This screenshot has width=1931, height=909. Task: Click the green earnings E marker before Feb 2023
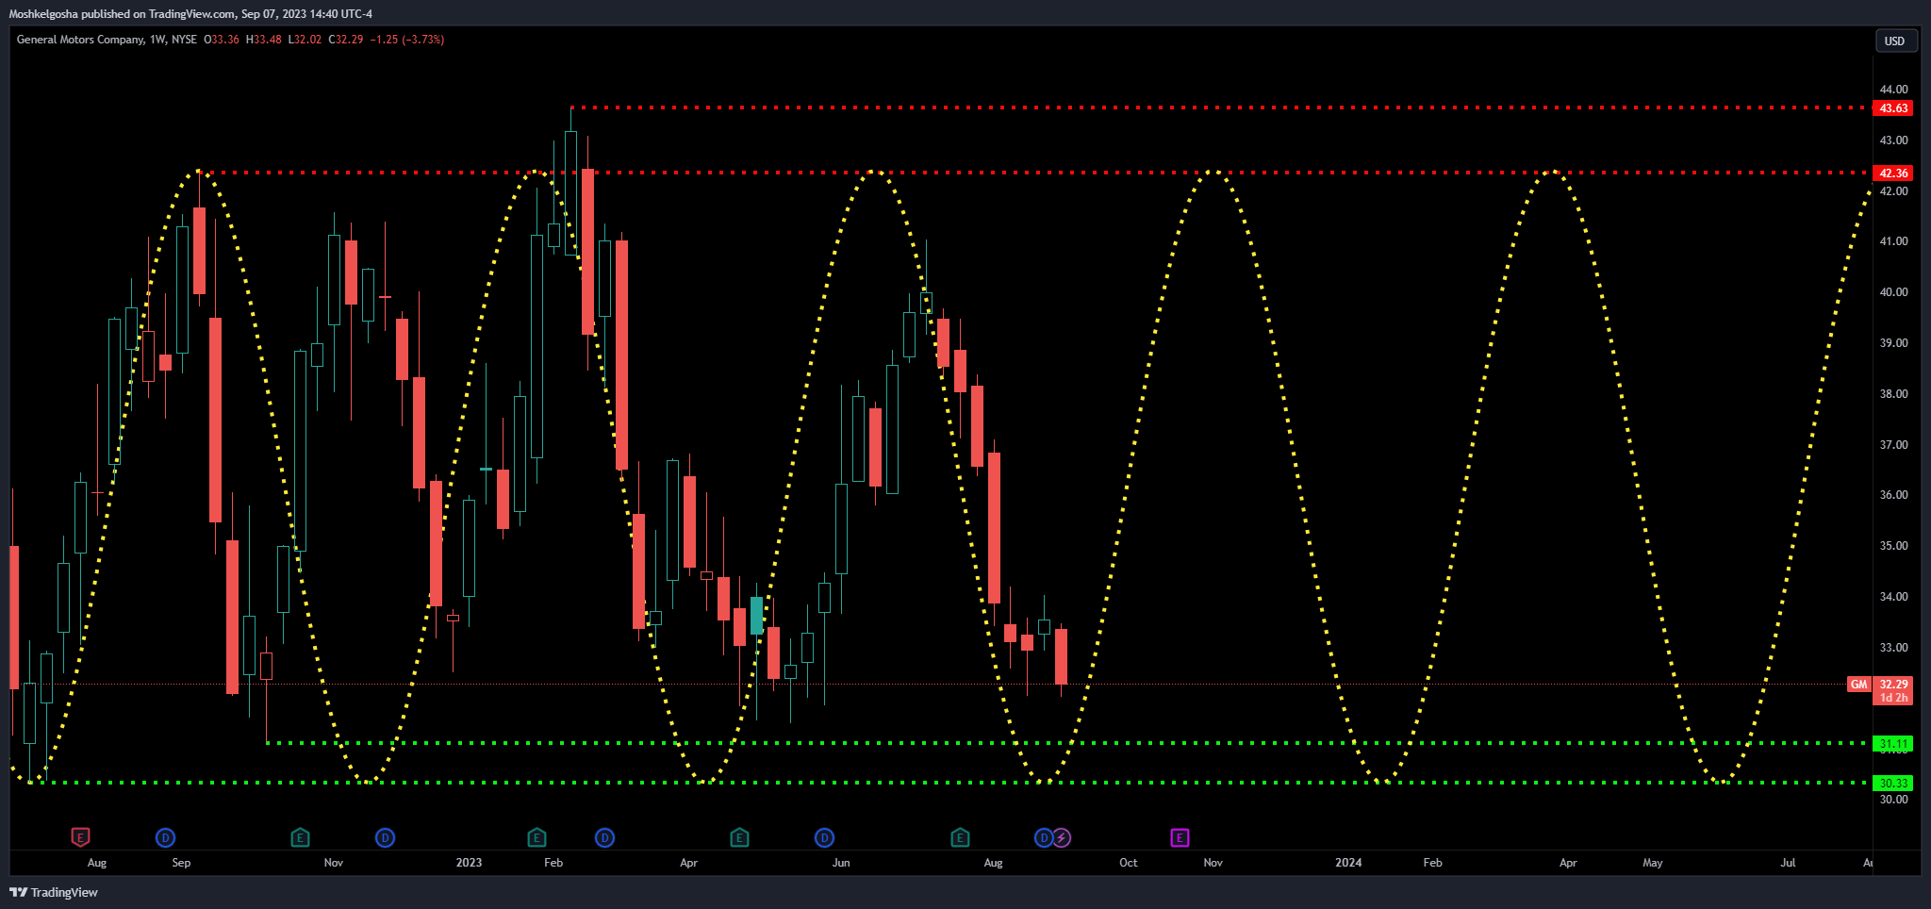[x=536, y=837]
